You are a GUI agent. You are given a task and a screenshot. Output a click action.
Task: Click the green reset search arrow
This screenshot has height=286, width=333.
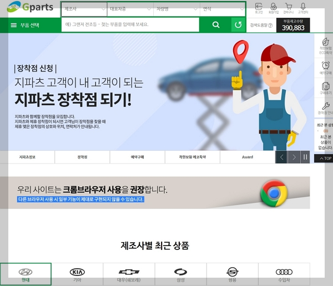(x=238, y=25)
